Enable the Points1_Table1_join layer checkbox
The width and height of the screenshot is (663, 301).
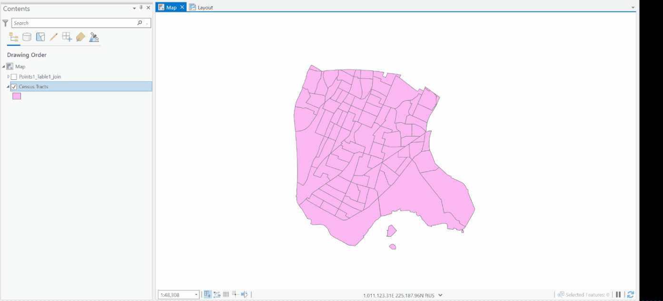point(14,76)
